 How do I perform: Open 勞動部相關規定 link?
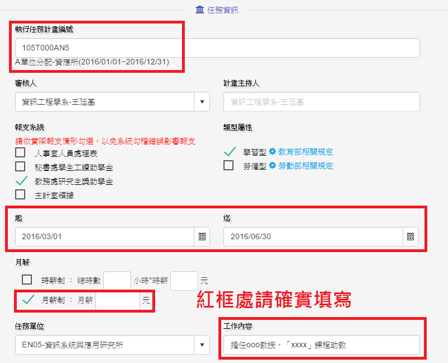coord(306,166)
